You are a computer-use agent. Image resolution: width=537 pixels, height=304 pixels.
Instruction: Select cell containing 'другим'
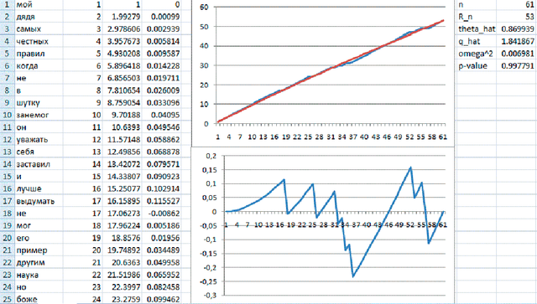39,263
